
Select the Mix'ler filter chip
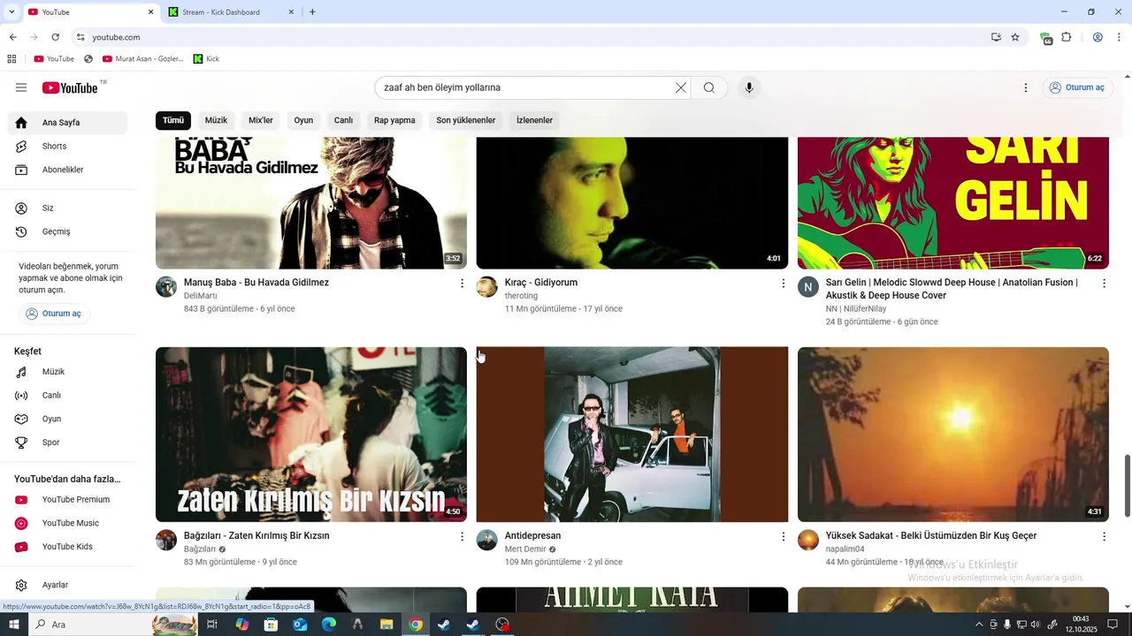(x=261, y=120)
